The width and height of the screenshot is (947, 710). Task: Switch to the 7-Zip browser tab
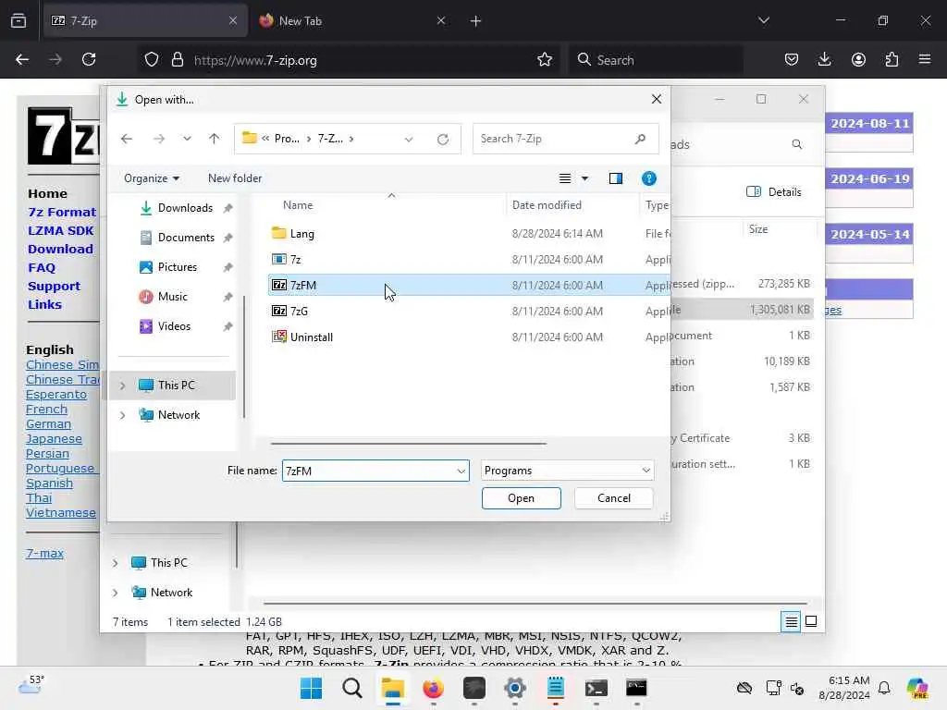[145, 20]
